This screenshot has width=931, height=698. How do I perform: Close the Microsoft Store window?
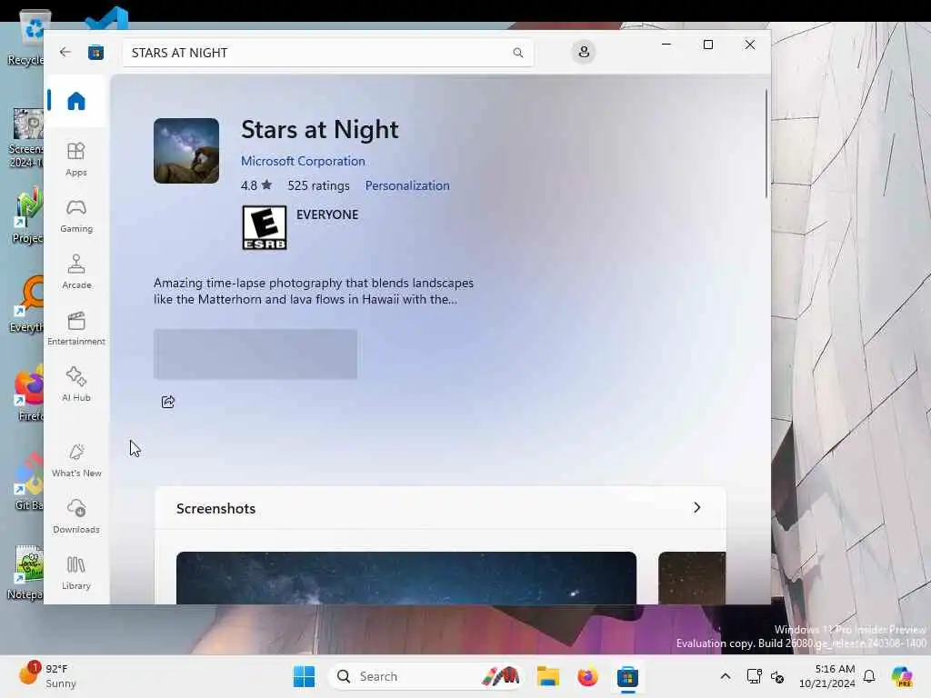tap(750, 45)
